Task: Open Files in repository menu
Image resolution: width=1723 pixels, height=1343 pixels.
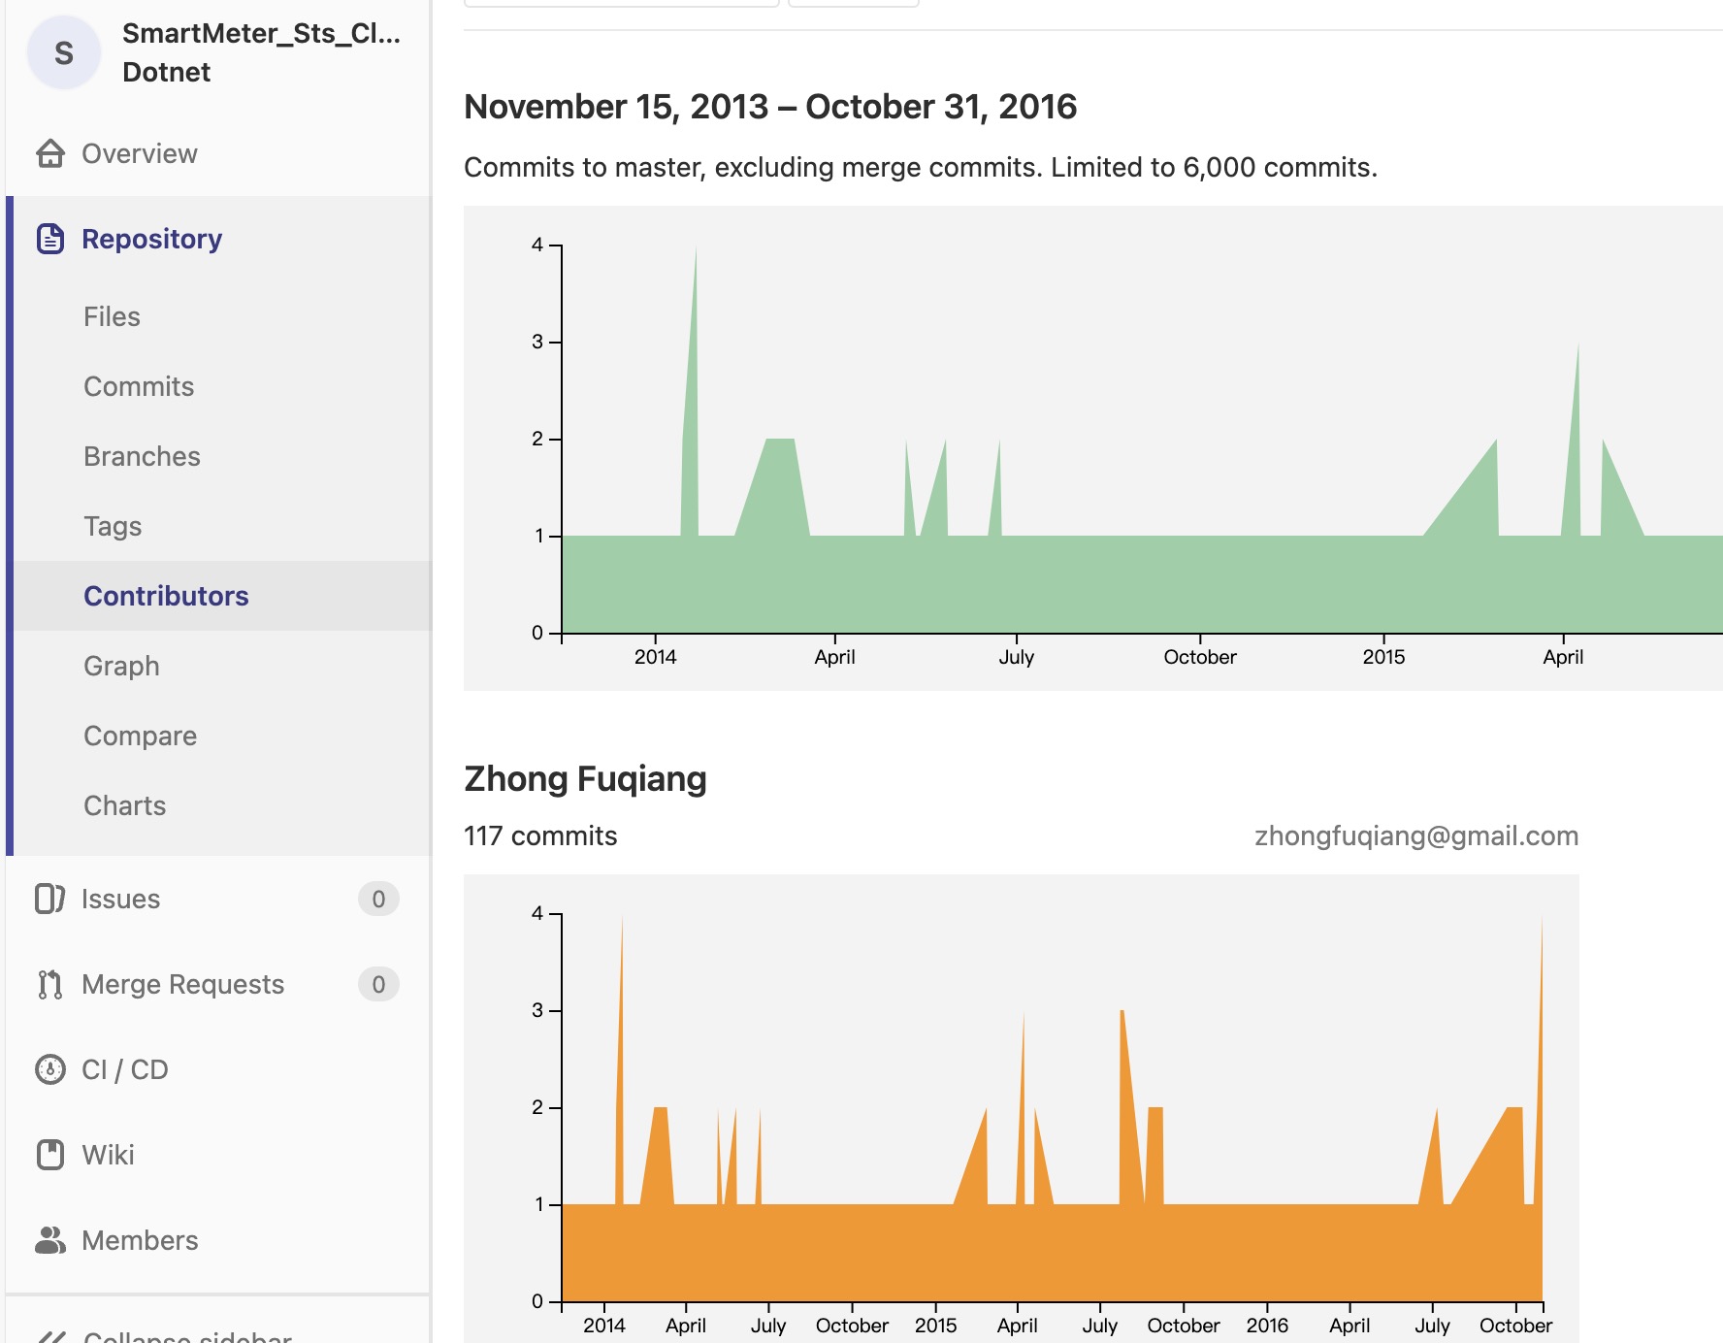Action: click(x=112, y=316)
